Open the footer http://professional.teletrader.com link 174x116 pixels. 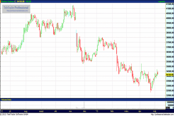tap(158, 115)
